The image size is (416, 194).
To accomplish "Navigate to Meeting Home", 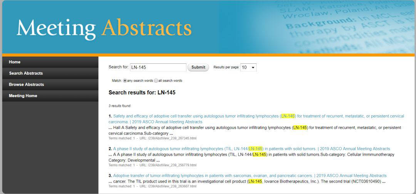I will (x=50, y=96).
